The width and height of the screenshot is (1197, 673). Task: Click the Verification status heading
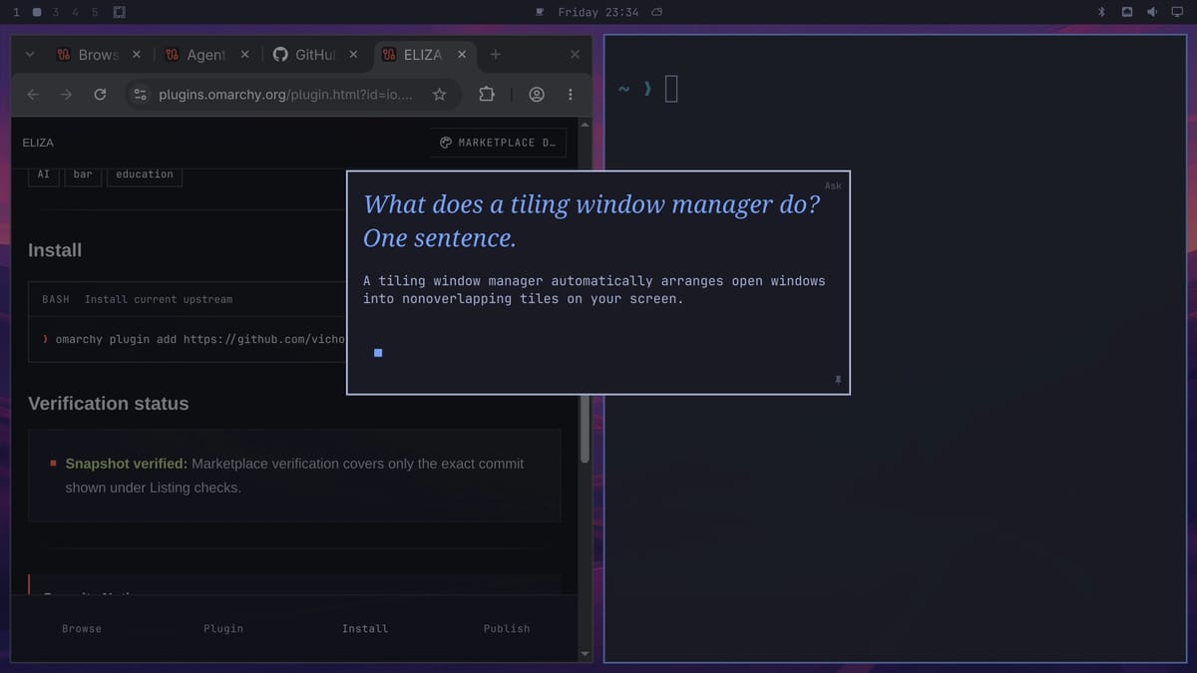pos(108,404)
